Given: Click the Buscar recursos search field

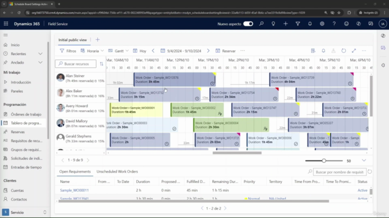Looking at the screenshot, I should pos(75,64).
